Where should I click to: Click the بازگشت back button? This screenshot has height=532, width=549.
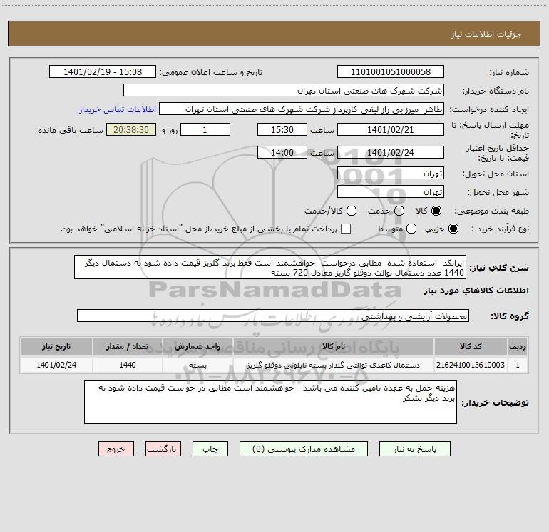coord(163,449)
